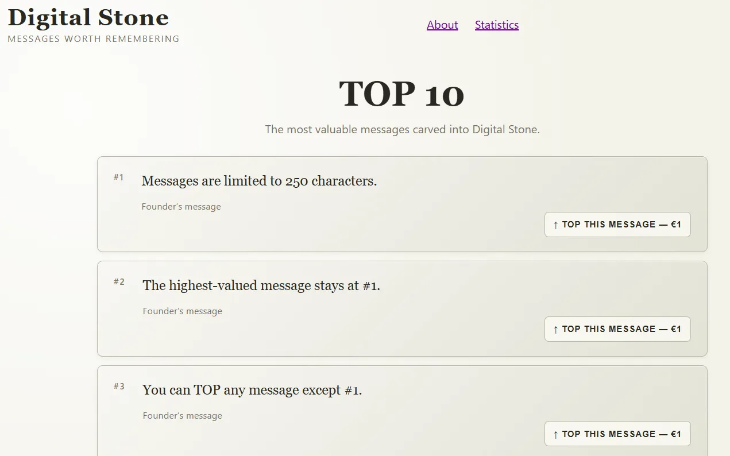Select text 'The highest-valued message stays at #1.'

click(261, 285)
